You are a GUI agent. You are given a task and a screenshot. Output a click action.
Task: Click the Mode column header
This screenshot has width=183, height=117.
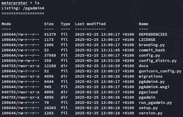pos(6,24)
